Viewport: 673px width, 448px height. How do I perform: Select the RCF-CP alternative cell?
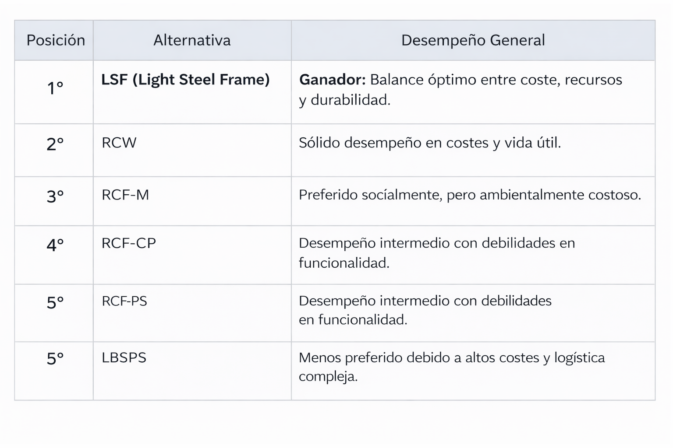click(129, 243)
